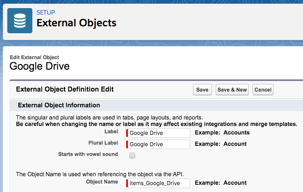303x192 pixels.
Task: Click the Save & New button
Action: pos(232,90)
